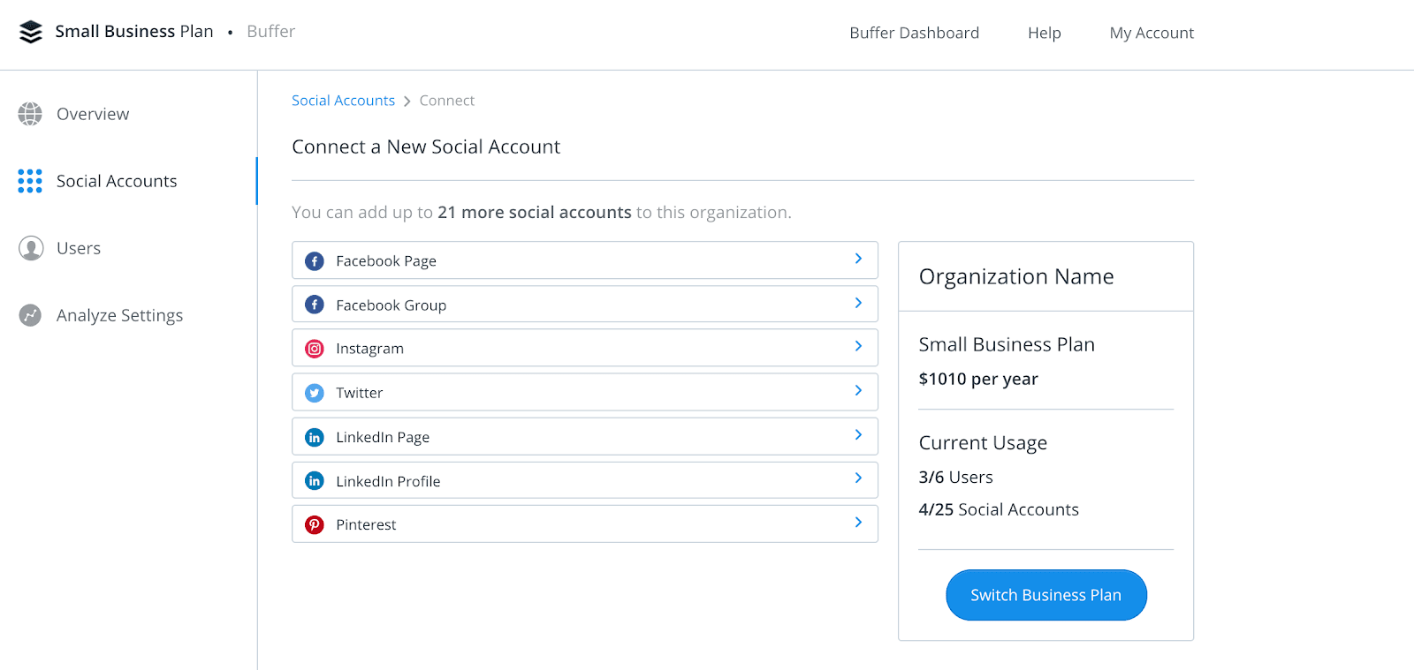Click the Twitter bird icon
This screenshot has width=1414, height=670.
pyautogui.click(x=315, y=393)
